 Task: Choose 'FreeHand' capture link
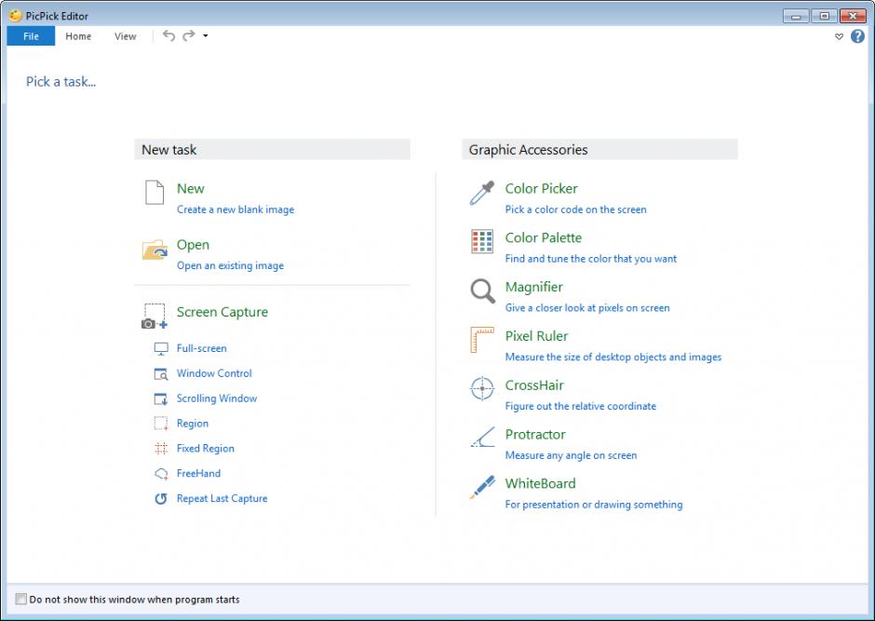tap(198, 473)
